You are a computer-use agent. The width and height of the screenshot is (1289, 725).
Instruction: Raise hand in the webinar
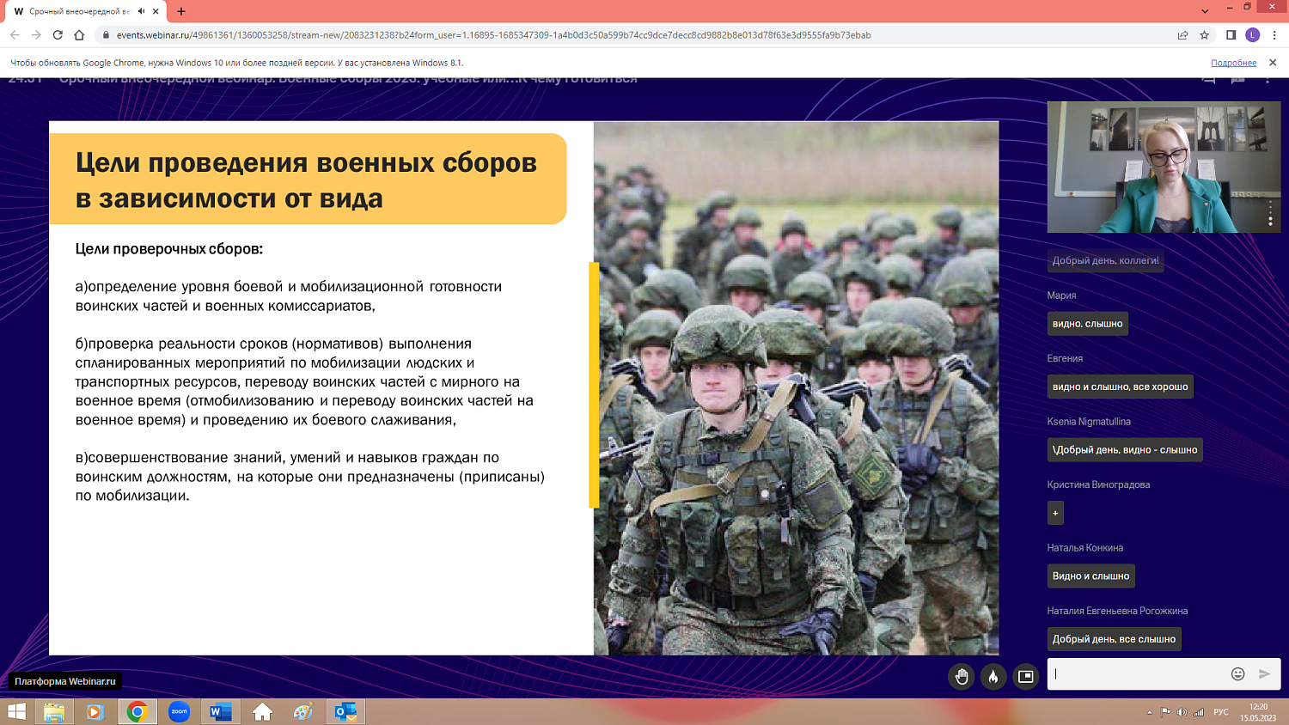coord(962,677)
